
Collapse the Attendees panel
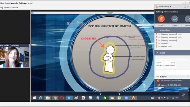(158, 30)
